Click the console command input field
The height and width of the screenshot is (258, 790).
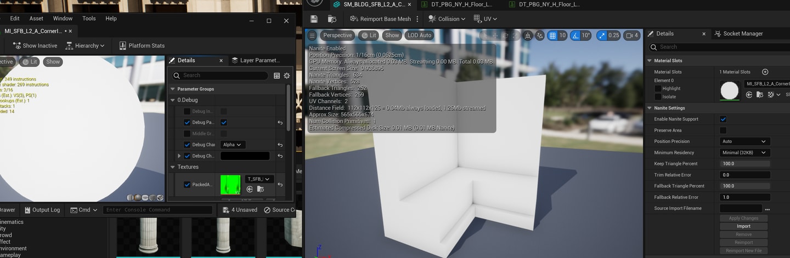click(x=158, y=210)
